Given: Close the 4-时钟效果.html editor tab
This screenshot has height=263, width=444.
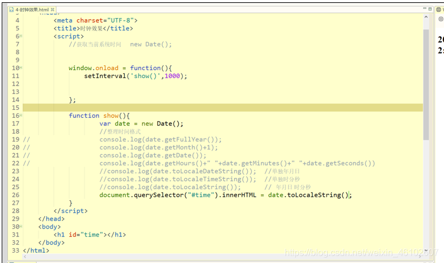Looking at the screenshot, I should [x=52, y=10].
